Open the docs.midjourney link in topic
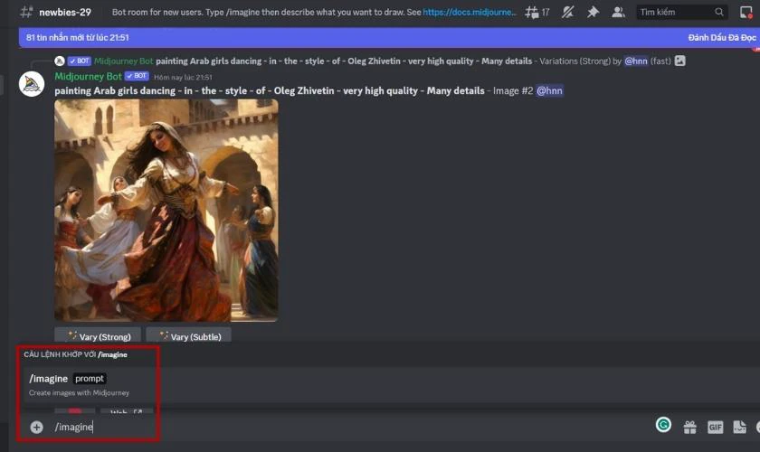The image size is (760, 452). tap(470, 12)
